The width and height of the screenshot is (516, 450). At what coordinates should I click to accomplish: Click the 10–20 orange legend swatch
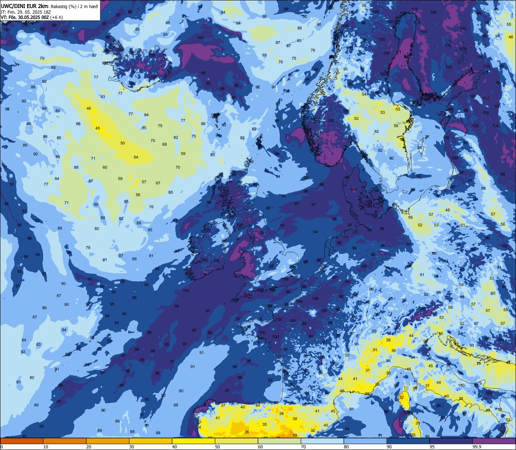[64, 441]
